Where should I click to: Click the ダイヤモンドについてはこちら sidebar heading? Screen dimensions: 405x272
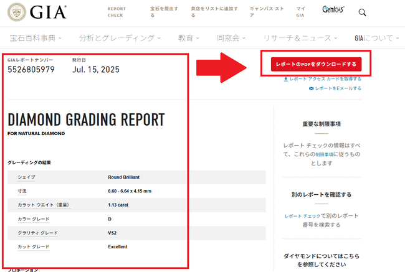click(x=322, y=260)
